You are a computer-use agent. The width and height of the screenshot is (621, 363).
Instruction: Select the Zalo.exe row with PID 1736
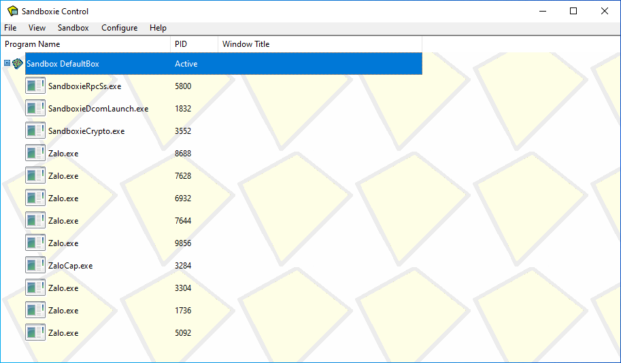pyautogui.click(x=63, y=311)
